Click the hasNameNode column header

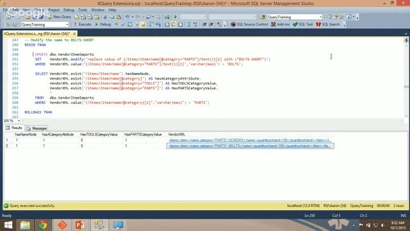(26, 134)
